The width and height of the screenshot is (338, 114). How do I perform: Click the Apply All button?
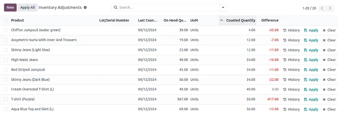(27, 8)
